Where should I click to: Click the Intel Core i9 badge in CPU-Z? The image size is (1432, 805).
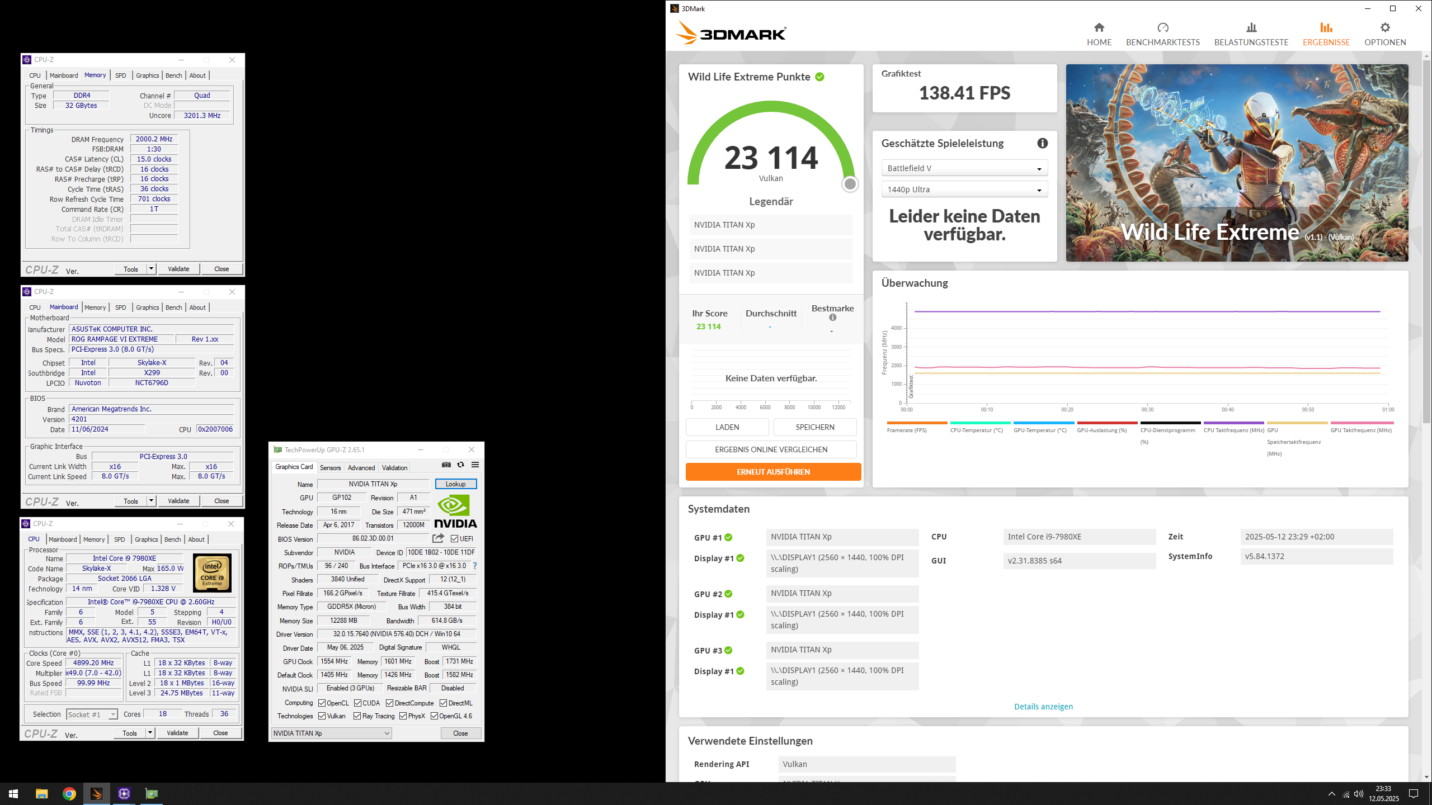pos(212,572)
